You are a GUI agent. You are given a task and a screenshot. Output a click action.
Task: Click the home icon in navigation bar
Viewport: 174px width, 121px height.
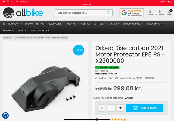(x=4, y=24)
